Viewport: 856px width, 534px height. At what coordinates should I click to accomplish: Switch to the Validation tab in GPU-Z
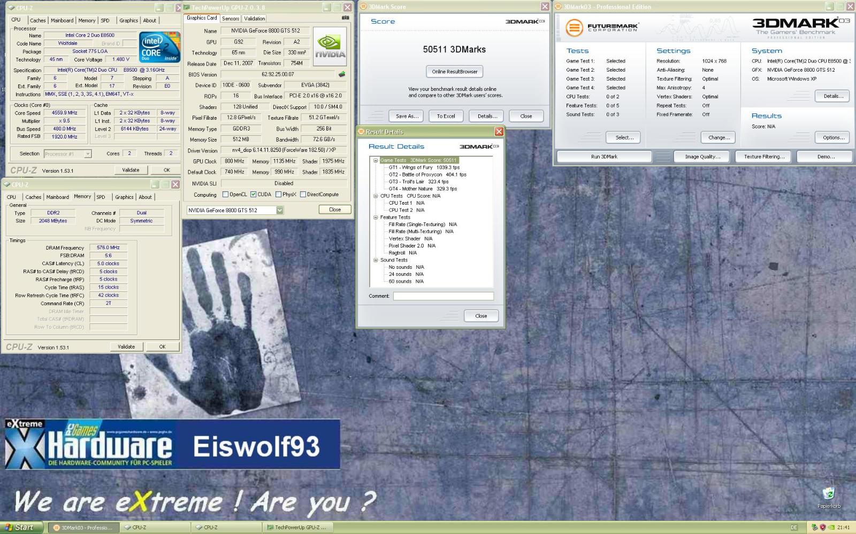(x=255, y=18)
